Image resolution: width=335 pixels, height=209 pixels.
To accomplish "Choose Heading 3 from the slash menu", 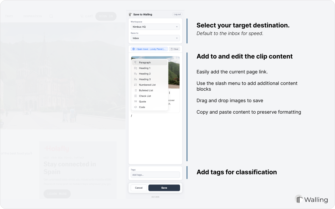I will [150, 79].
